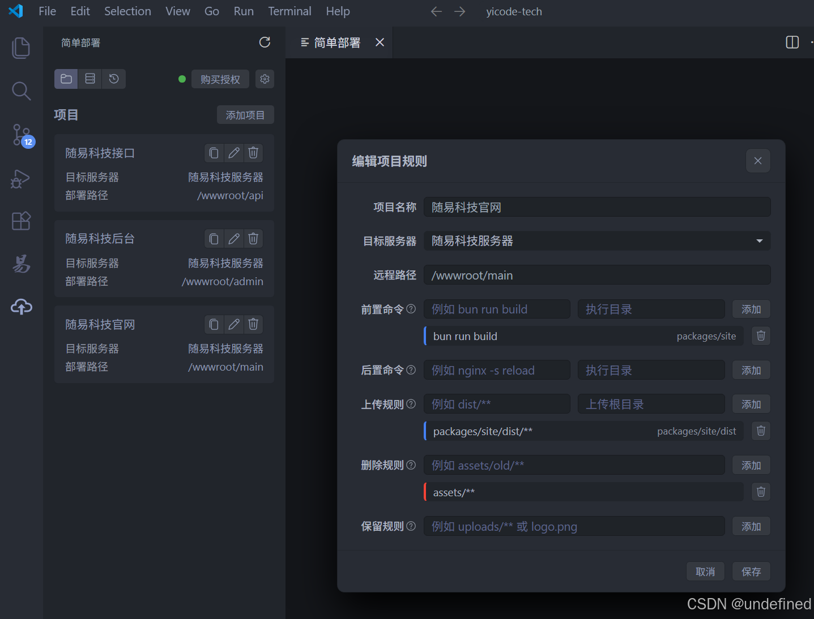
Task: Edit the 随易科技后台 project
Action: click(234, 239)
